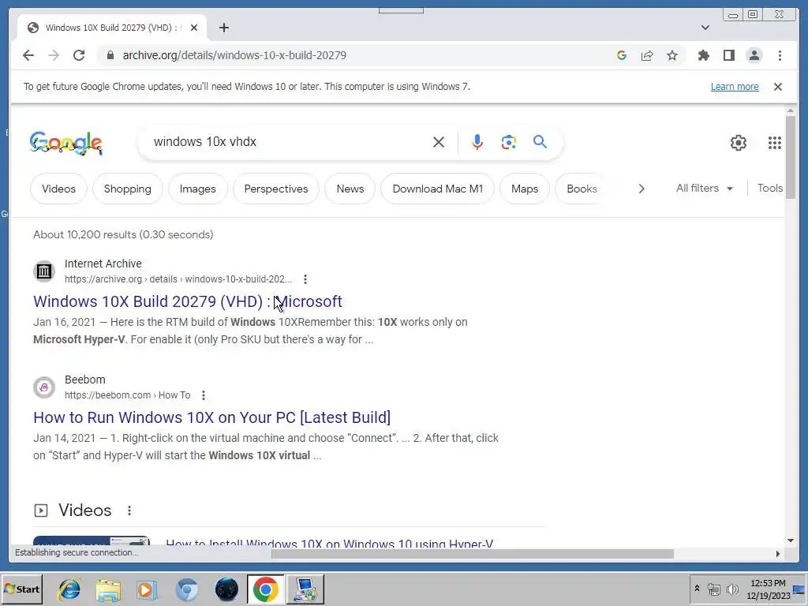808x606 pixels.
Task: Search by image with the camera icon
Action: (509, 142)
